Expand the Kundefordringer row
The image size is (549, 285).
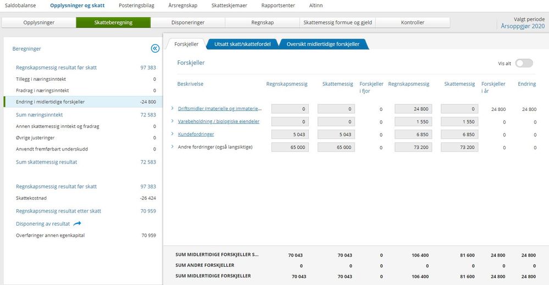tap(173, 134)
